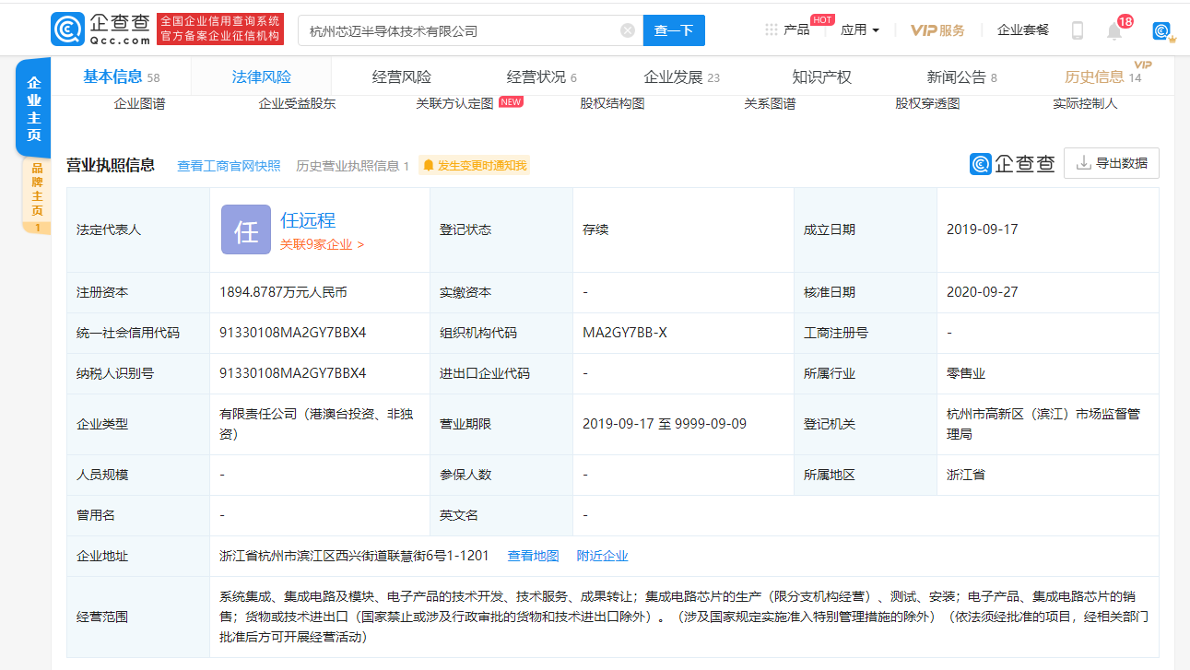Open the notifications bell icon
This screenshot has width=1190, height=670.
1114,31
